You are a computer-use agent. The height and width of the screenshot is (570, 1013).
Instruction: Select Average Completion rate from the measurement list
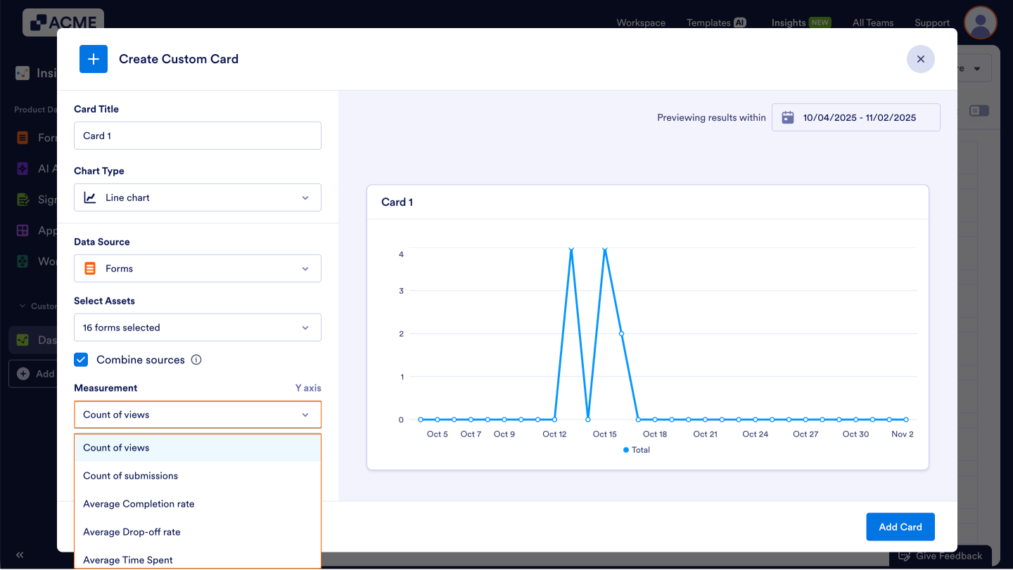[138, 503]
